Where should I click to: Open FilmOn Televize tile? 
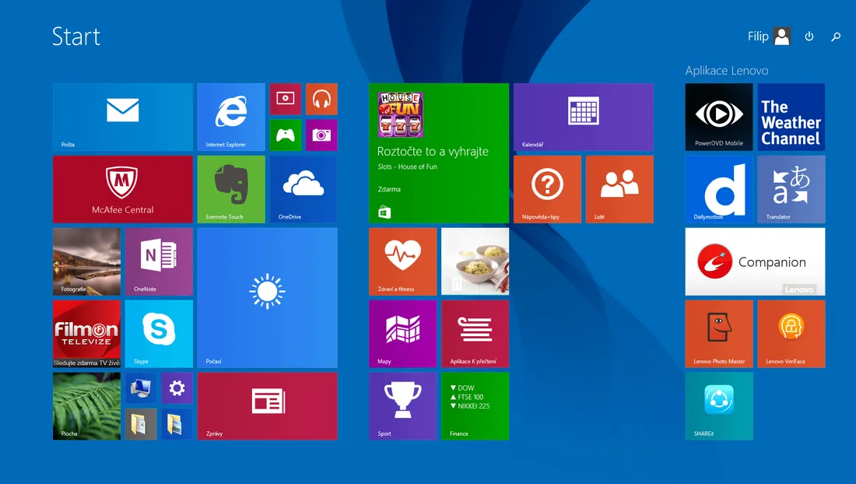pos(87,334)
